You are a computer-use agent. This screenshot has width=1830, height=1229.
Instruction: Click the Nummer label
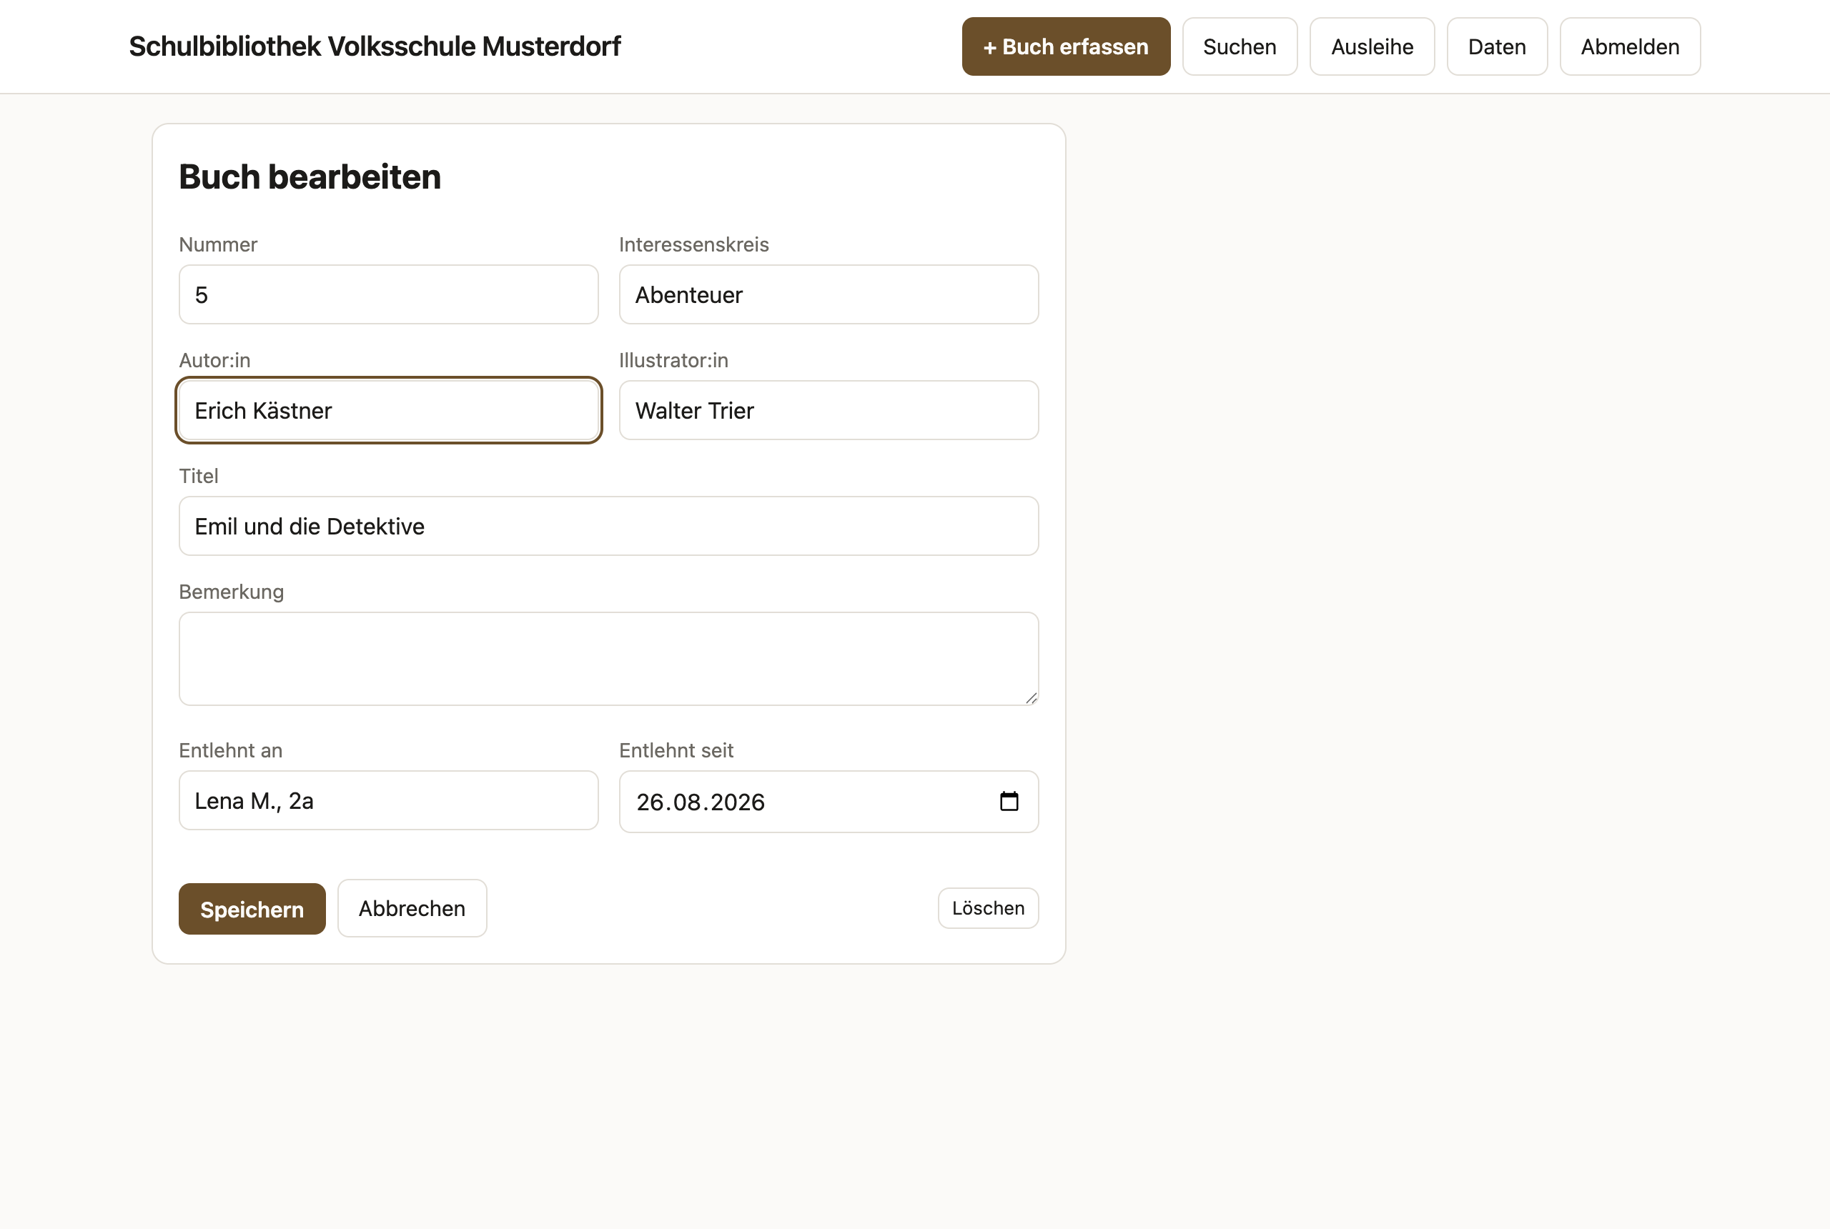click(218, 244)
